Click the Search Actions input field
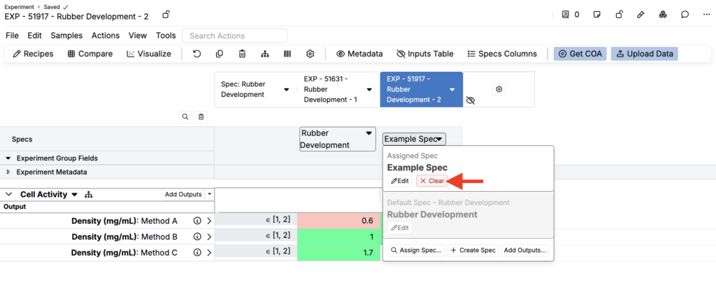This screenshot has height=282, width=716. pyautogui.click(x=234, y=36)
